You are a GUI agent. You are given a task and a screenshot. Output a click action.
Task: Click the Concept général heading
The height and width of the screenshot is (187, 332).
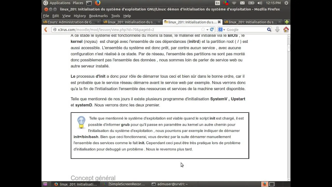click(x=93, y=178)
